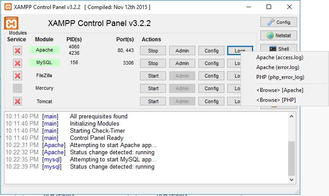Toggle the Mercury service checkbox
The image size is (329, 196).
pos(18,88)
